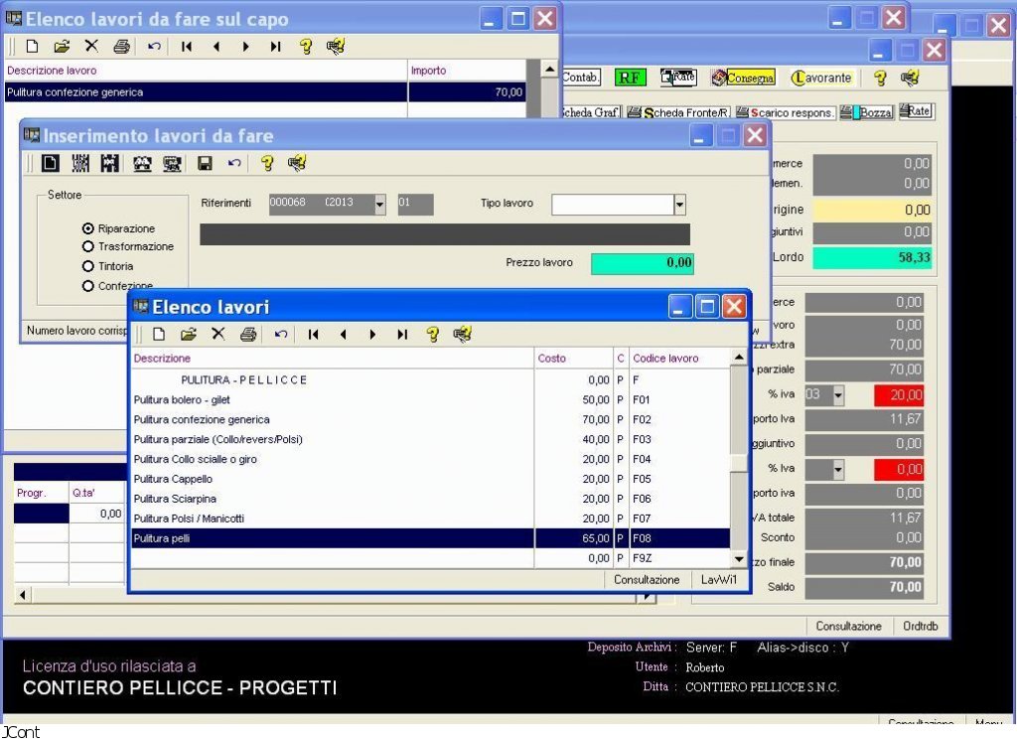This screenshot has height=740, width=1017.
Task: Click the save (floppy disk) icon in Inserimento lavori
Action: [x=205, y=163]
